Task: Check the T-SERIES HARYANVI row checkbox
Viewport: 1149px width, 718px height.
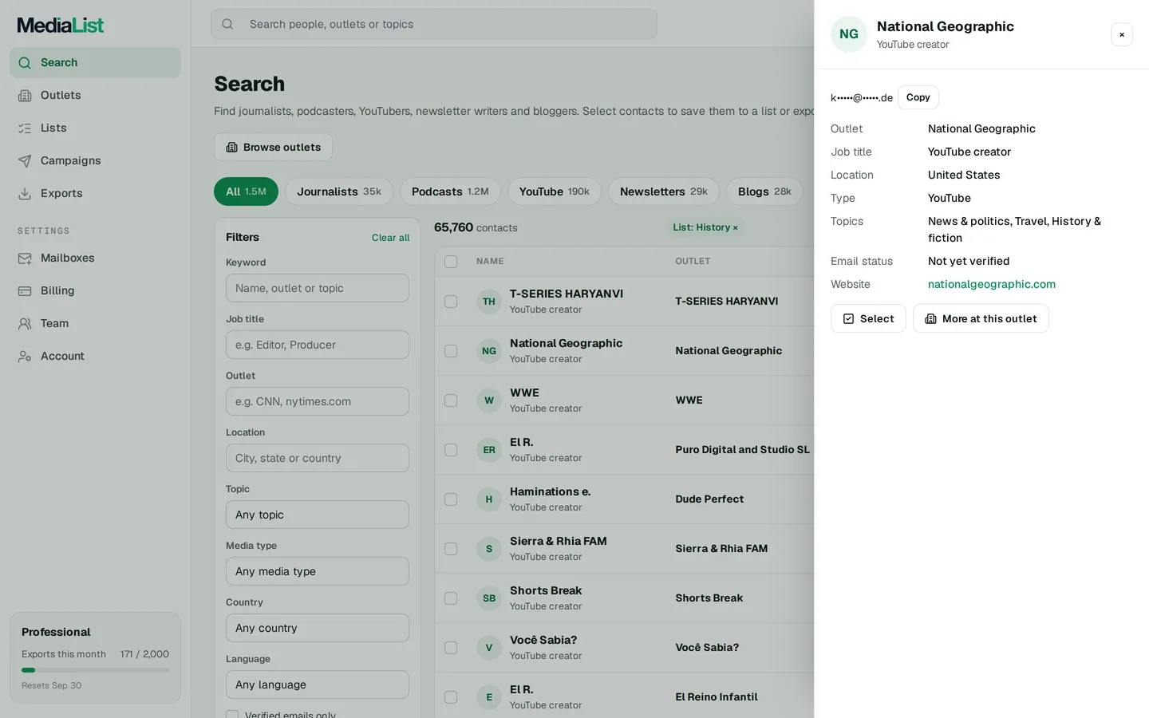Action: (x=451, y=302)
